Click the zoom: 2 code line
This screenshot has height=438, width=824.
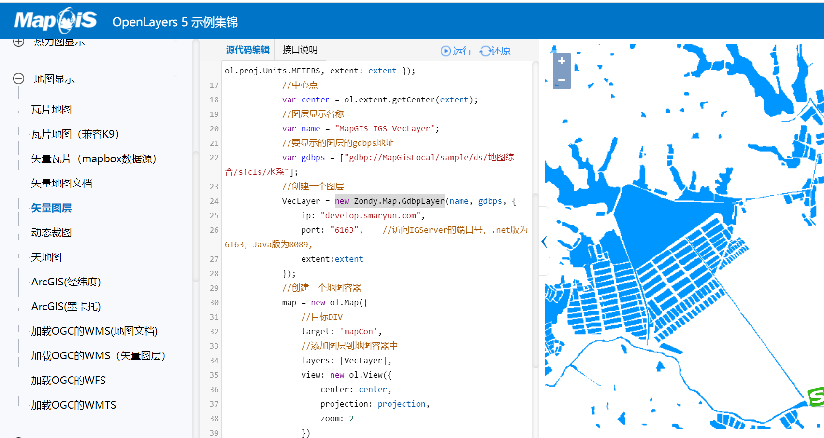point(337,418)
